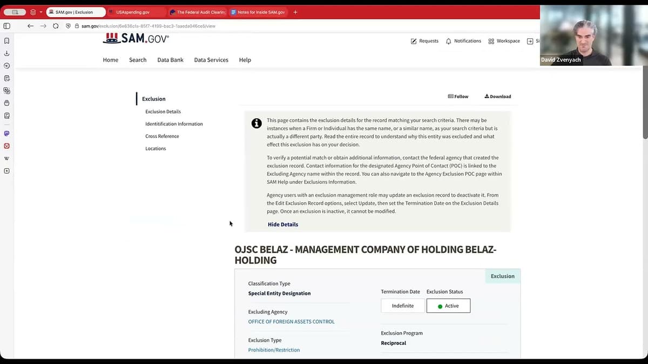
Task: Open the tracker shield settings
Action: [x=68, y=26]
